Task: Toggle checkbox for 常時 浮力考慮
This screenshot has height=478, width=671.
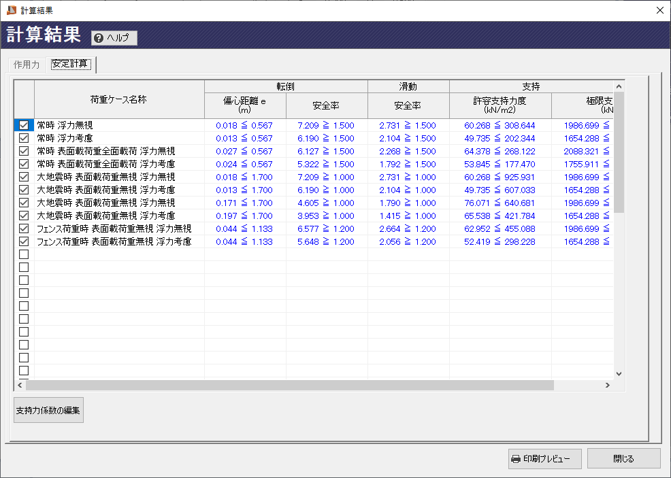Action: (24, 138)
